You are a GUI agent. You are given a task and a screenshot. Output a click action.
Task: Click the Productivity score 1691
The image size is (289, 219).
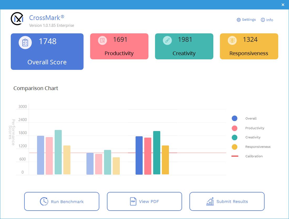120,39
